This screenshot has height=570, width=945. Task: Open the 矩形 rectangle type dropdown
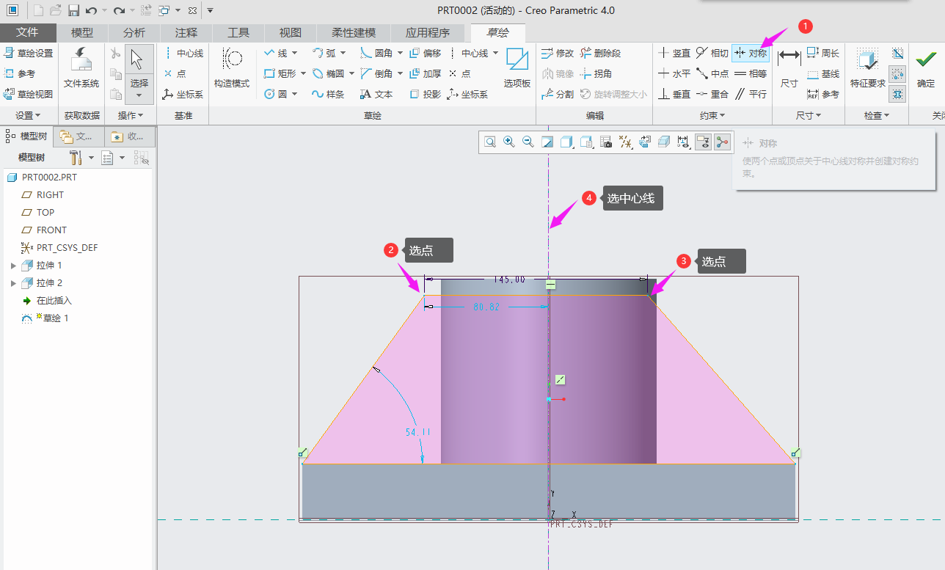pyautogui.click(x=302, y=73)
